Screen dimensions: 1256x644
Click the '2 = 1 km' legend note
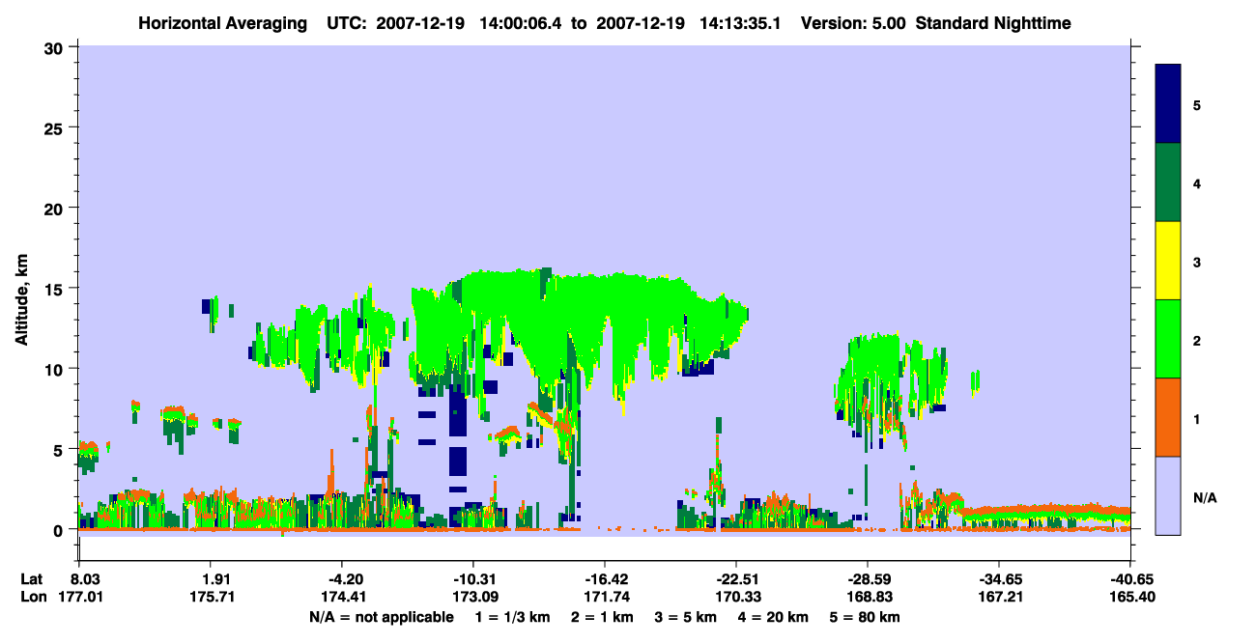(602, 616)
